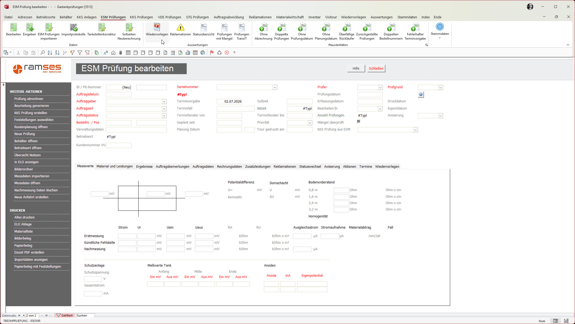The height and width of the screenshot is (324, 575).
Task: Open Tankstellenkorrektur tool
Action: click(x=102, y=30)
